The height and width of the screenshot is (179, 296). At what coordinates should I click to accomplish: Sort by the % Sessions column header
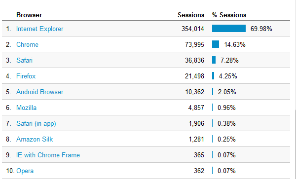pyautogui.click(x=229, y=15)
